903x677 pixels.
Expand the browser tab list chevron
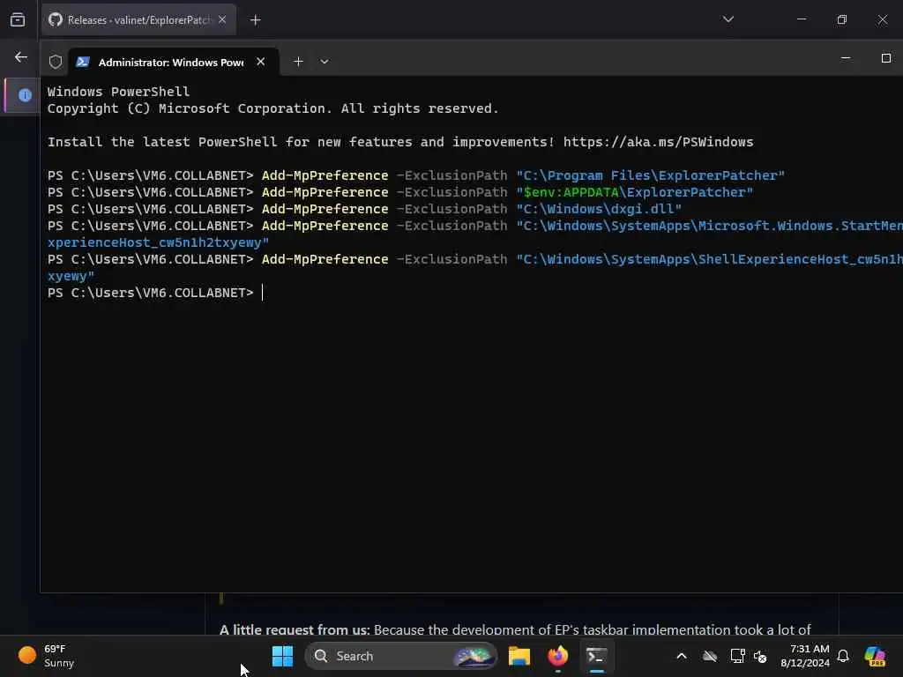pos(728,19)
